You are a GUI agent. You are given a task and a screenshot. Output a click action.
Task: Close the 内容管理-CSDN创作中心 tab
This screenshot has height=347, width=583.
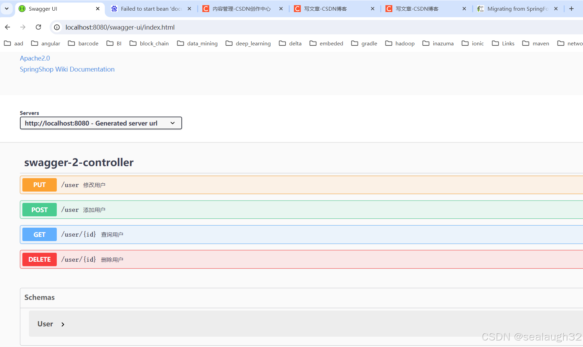[281, 9]
